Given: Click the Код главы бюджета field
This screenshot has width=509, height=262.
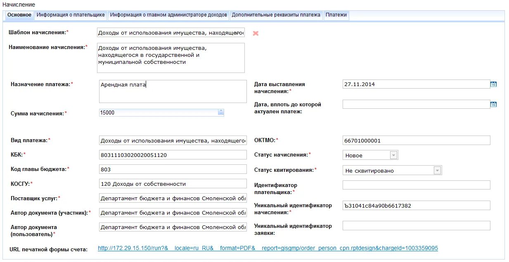Looking at the screenshot, I should pyautogui.click(x=173, y=169).
